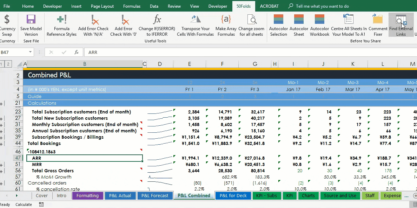Switch to the Data ribbon tab
Viewport: 417px width, 208px height.
[x=154, y=6]
